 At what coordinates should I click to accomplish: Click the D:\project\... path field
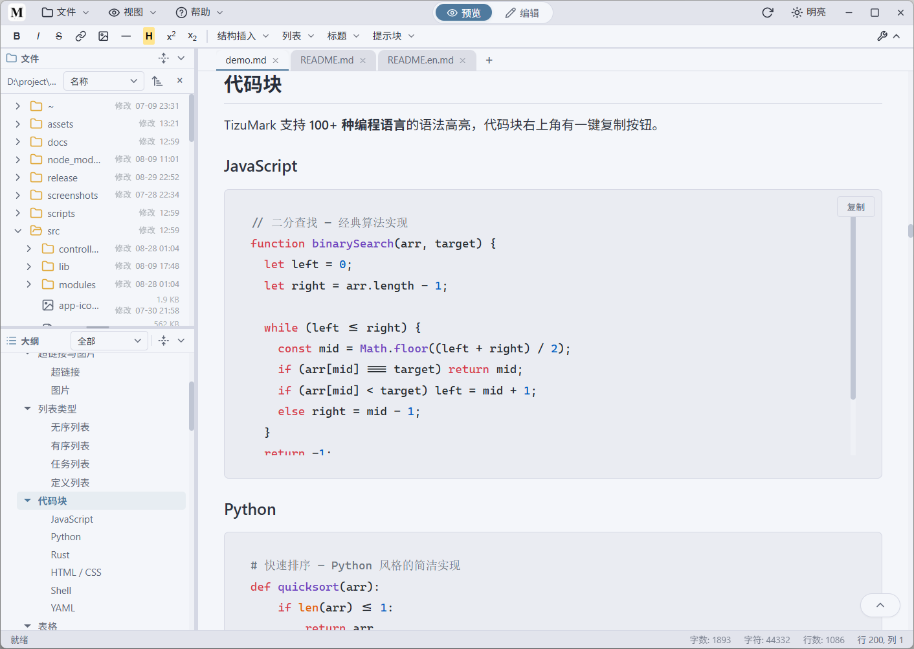pyautogui.click(x=32, y=82)
